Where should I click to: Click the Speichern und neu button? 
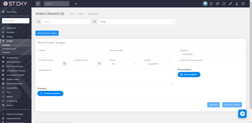[232, 105]
